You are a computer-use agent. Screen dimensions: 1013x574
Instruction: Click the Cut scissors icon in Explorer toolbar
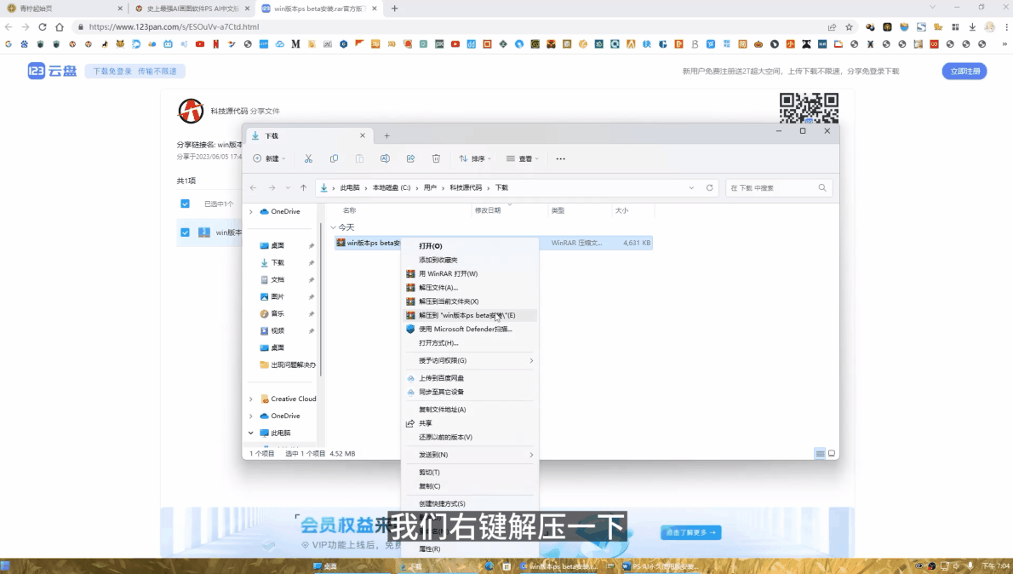308,158
